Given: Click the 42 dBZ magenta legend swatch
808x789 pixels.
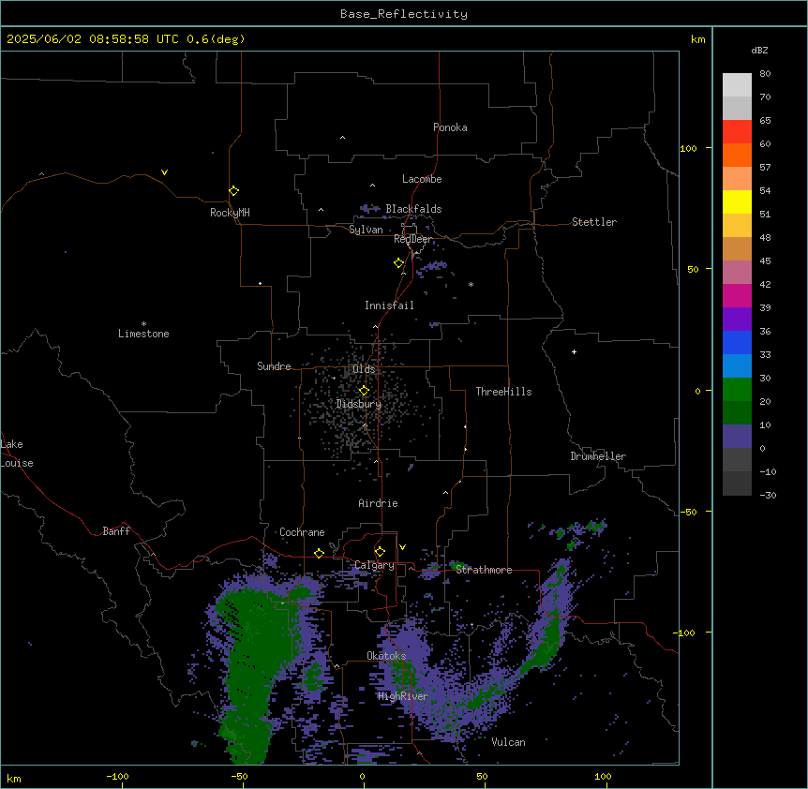Looking at the screenshot, I should point(737,295).
